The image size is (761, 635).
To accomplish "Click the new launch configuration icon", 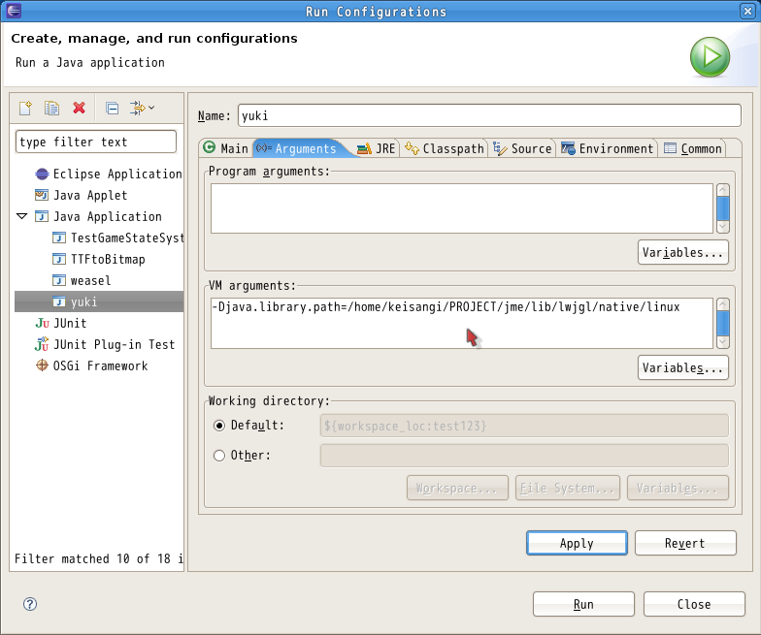I will pyautogui.click(x=26, y=109).
